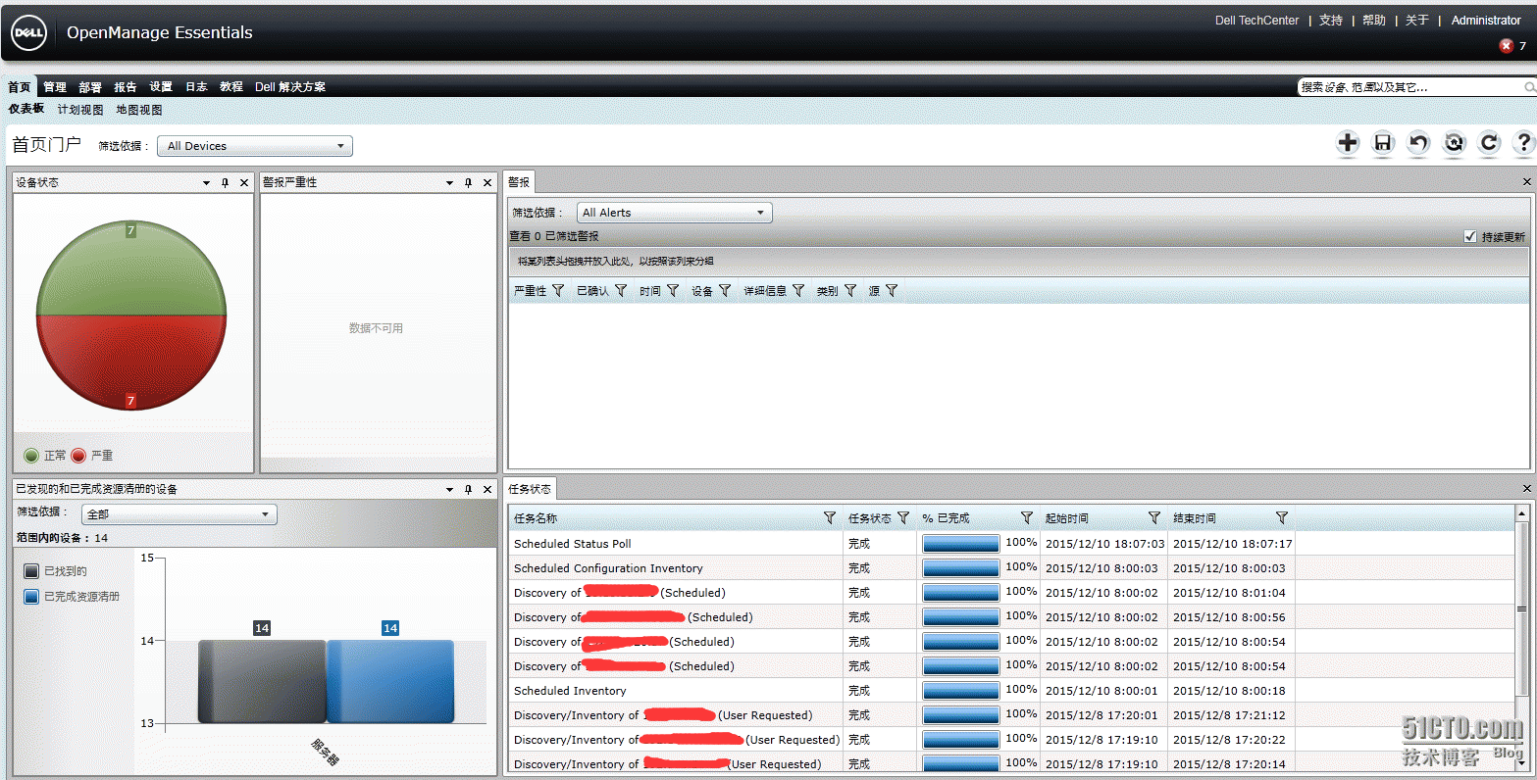The width and height of the screenshot is (1537, 780).
Task: Click the red critical alert count icon
Action: pyautogui.click(x=1507, y=45)
